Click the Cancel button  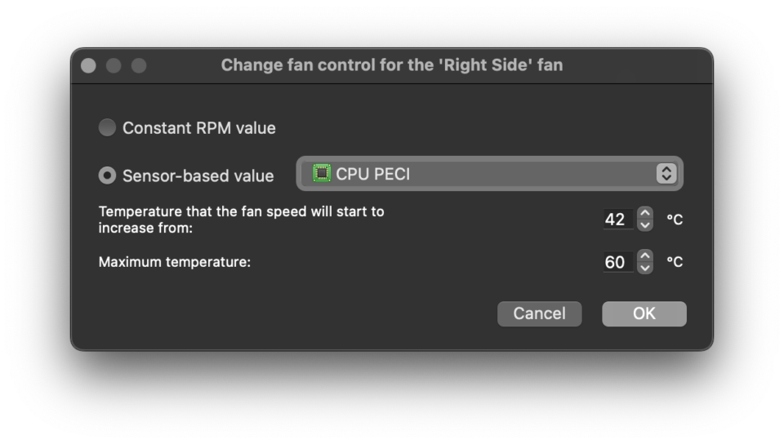(x=540, y=313)
